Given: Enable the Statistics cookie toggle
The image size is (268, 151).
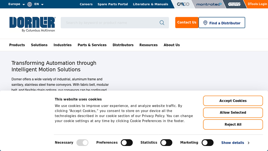Looking at the screenshot, I should (166, 143).
